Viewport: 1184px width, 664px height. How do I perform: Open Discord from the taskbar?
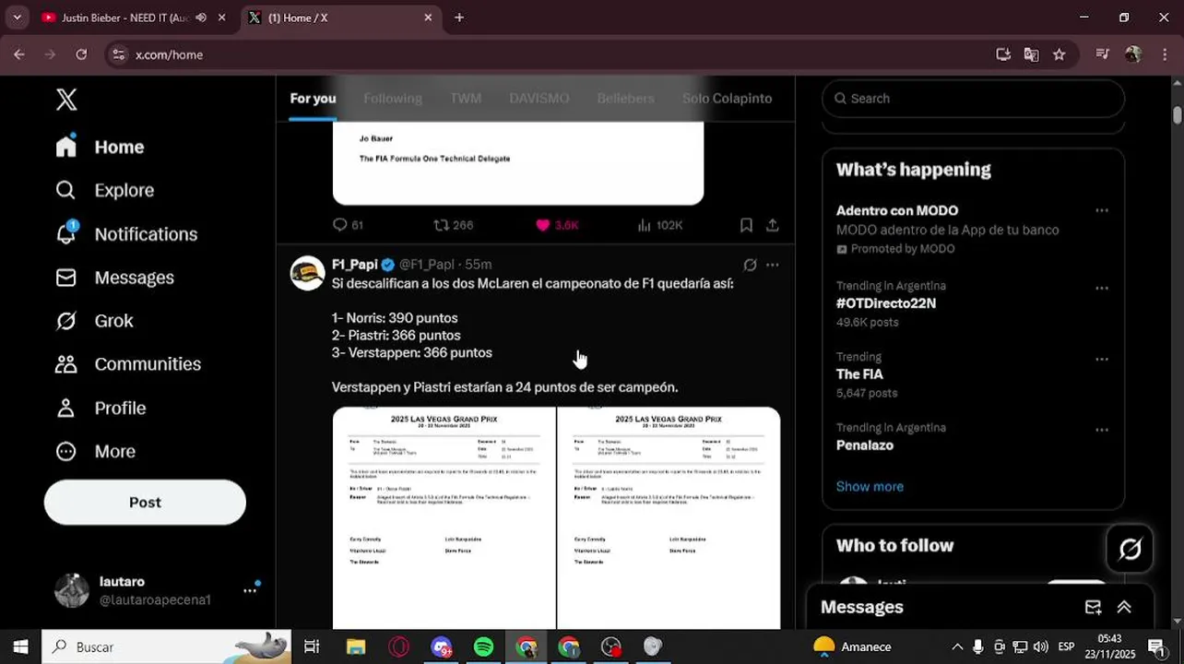click(x=442, y=647)
